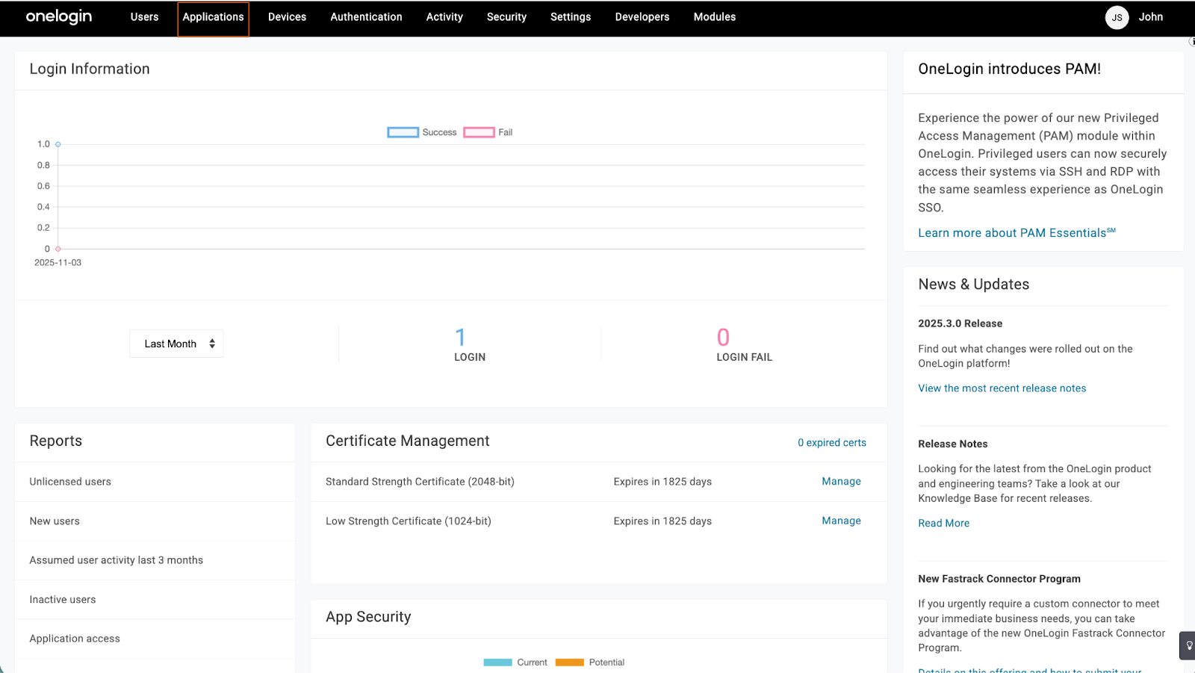Open the John account menu
This screenshot has height=673, width=1195.
click(1150, 17)
